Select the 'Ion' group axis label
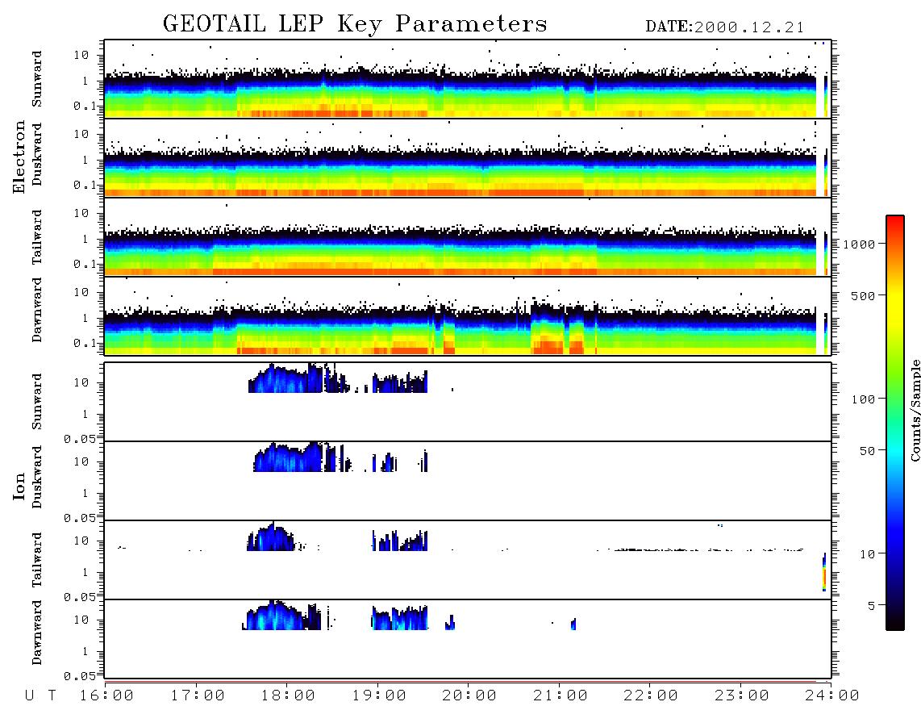The height and width of the screenshot is (710, 921). (19, 487)
